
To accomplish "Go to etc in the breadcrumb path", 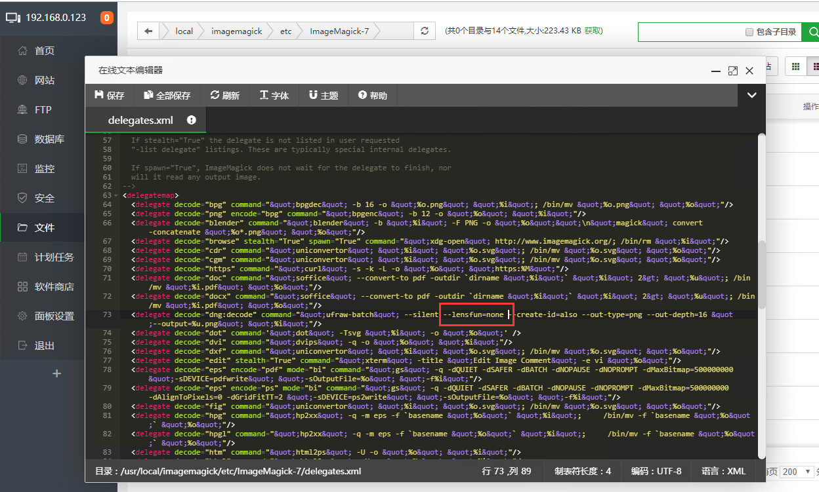I will (x=286, y=31).
